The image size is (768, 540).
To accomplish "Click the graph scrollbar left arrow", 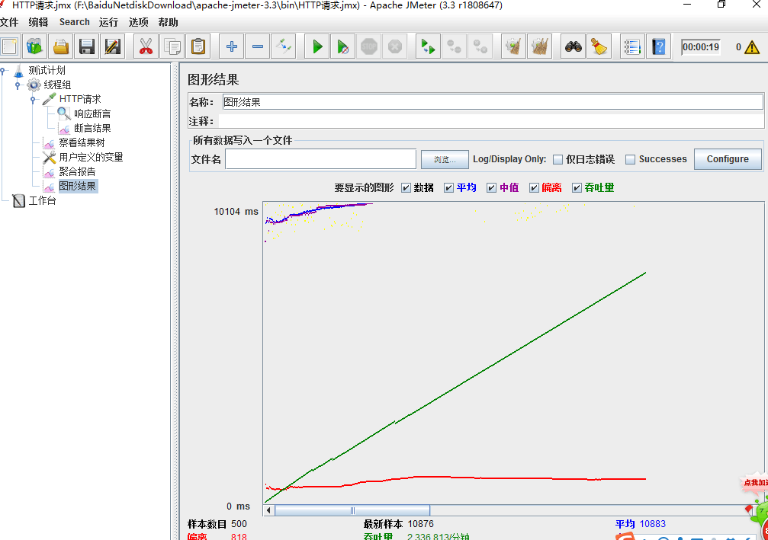I will pyautogui.click(x=268, y=510).
